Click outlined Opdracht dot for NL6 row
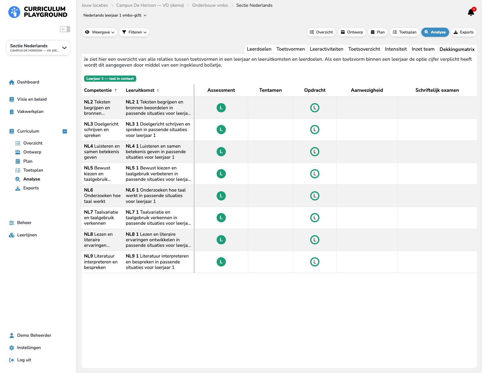This screenshot has width=482, height=373. (x=315, y=196)
